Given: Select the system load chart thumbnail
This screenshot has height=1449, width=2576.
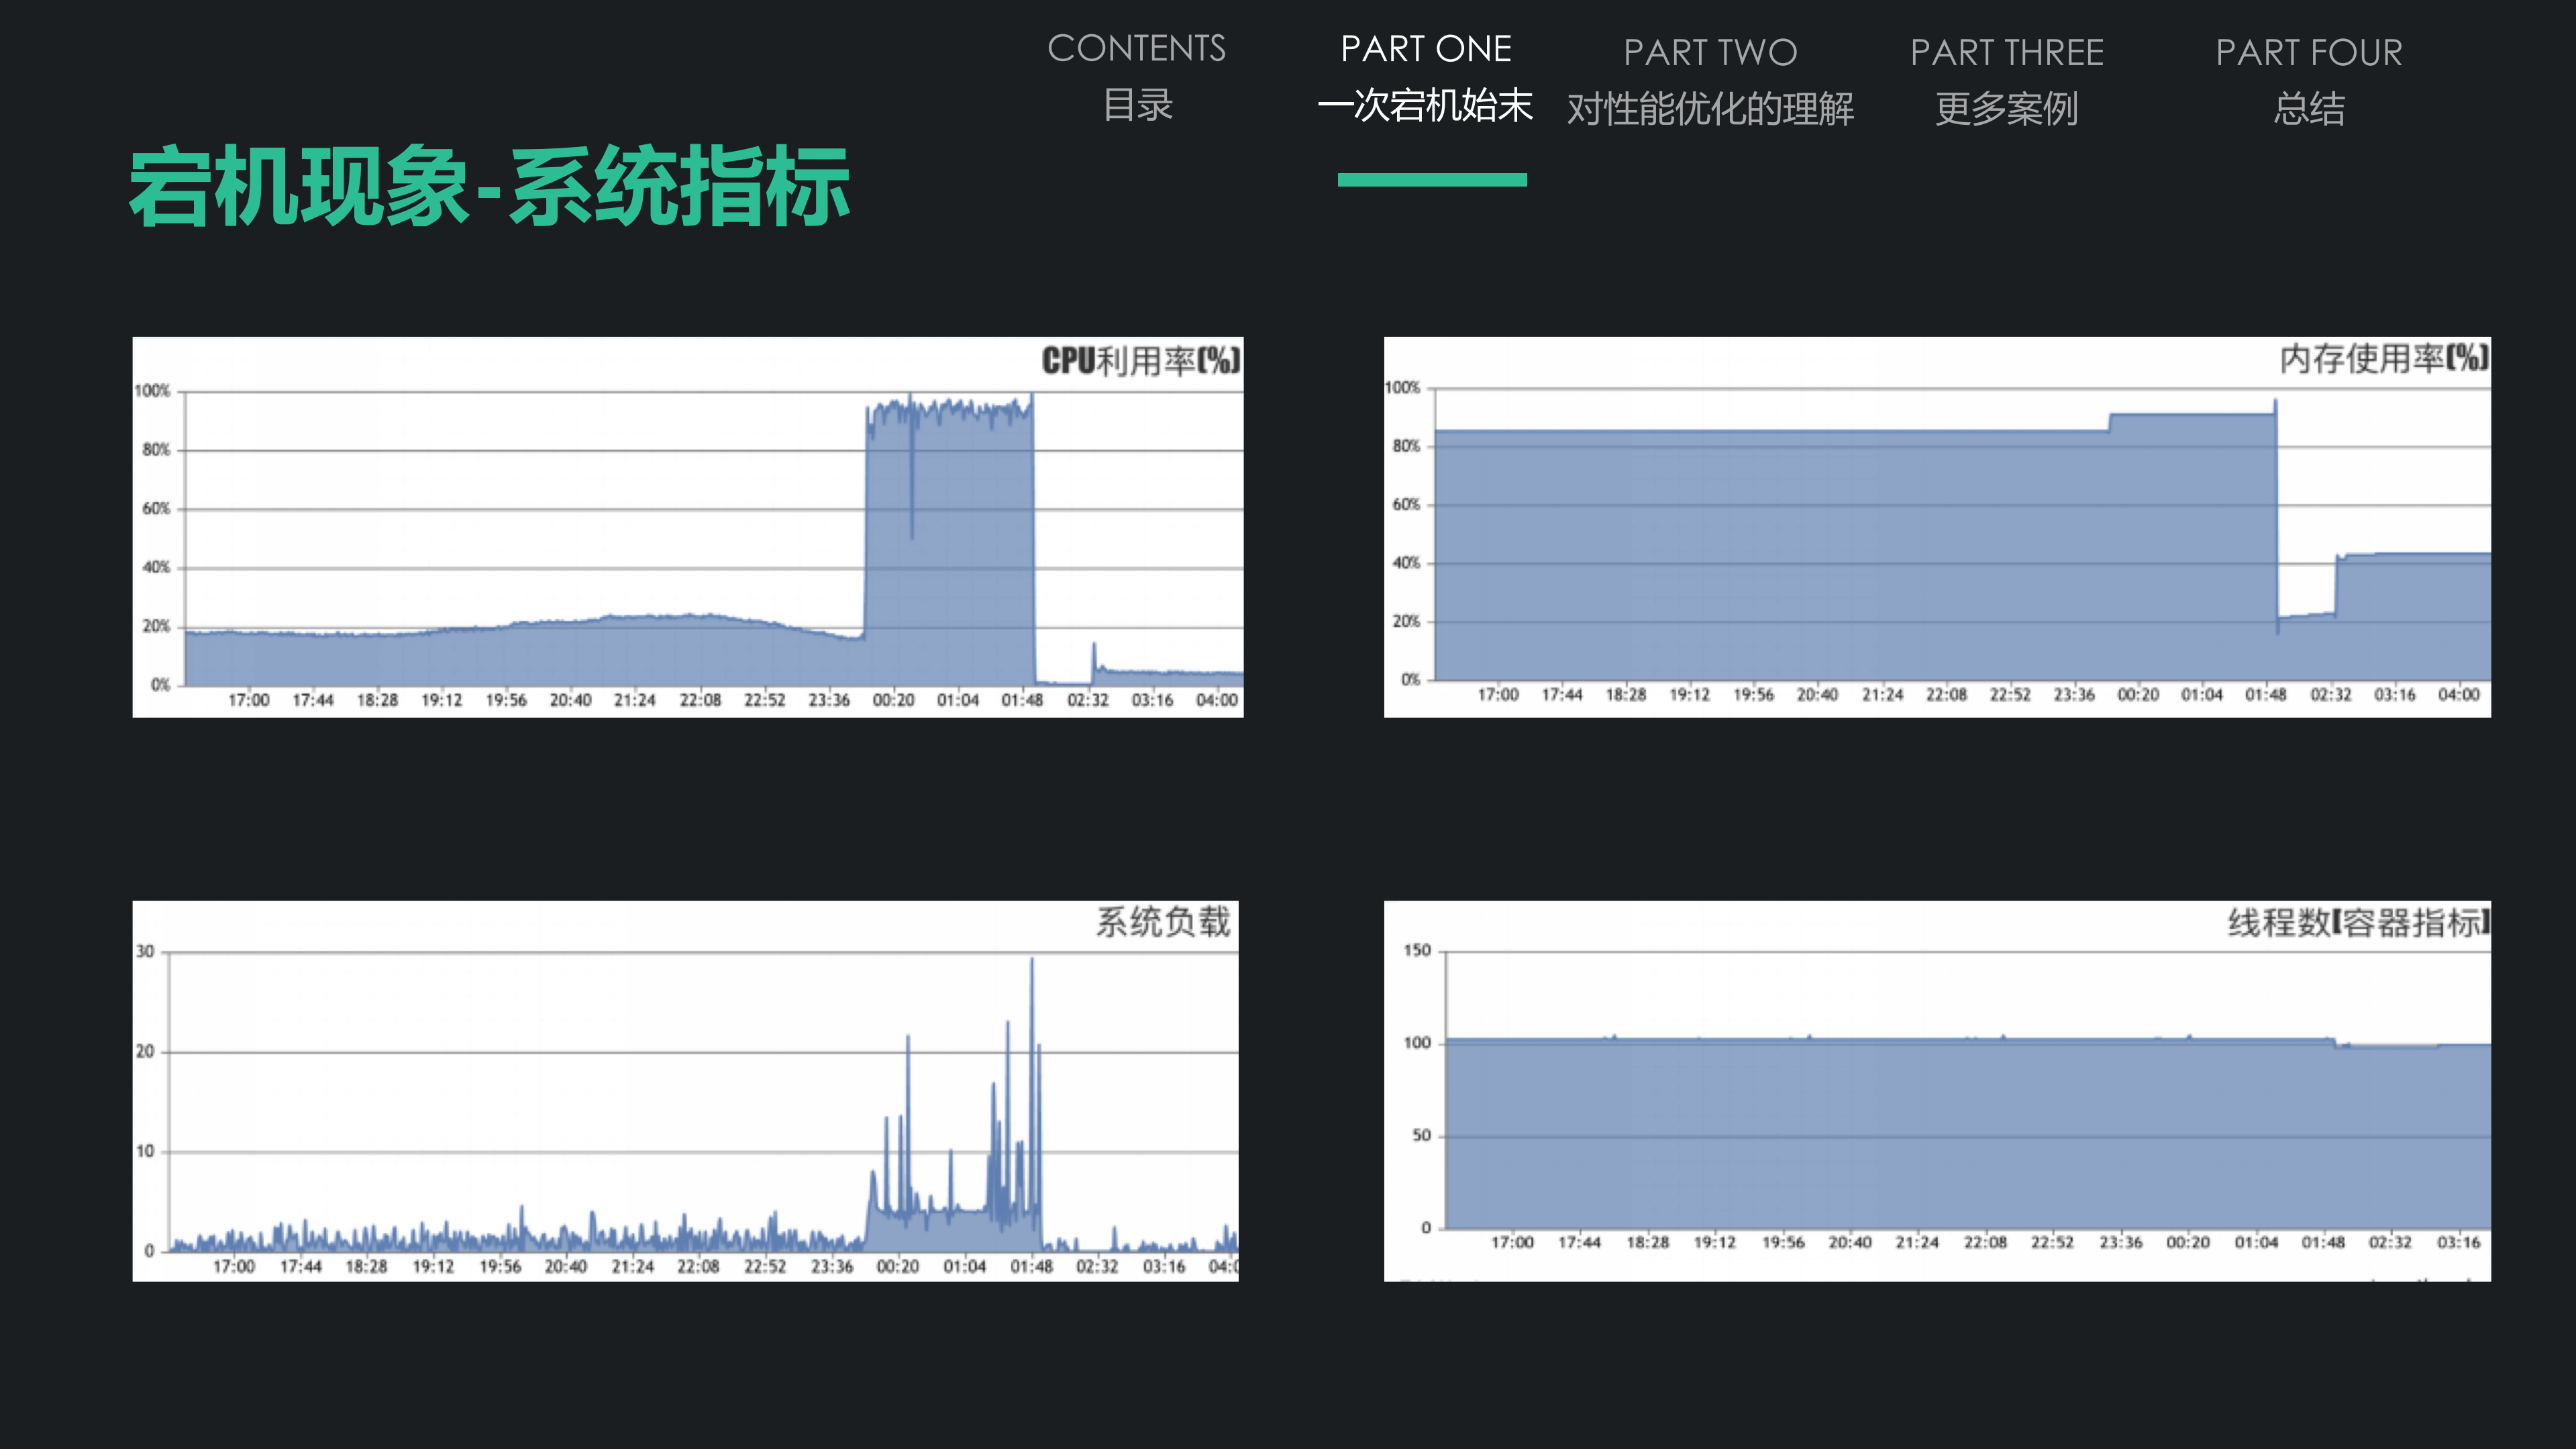Looking at the screenshot, I should [x=685, y=1090].
